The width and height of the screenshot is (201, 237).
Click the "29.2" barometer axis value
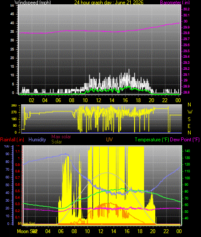tap(186, 69)
